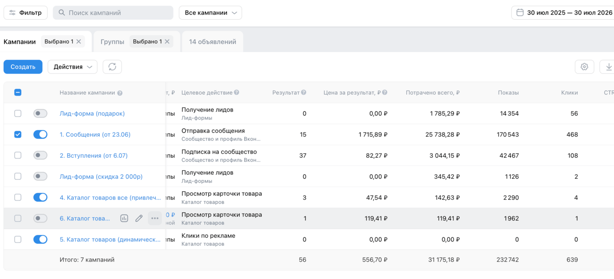Expand the Все кампании dropdown

210,13
